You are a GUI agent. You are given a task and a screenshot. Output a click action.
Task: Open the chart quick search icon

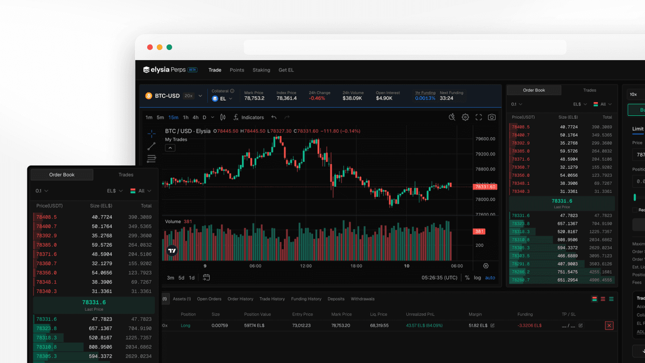click(x=452, y=117)
